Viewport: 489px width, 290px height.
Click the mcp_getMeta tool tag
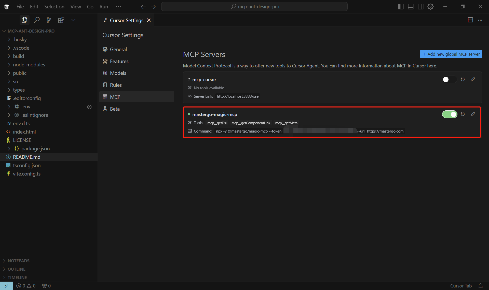pos(286,123)
